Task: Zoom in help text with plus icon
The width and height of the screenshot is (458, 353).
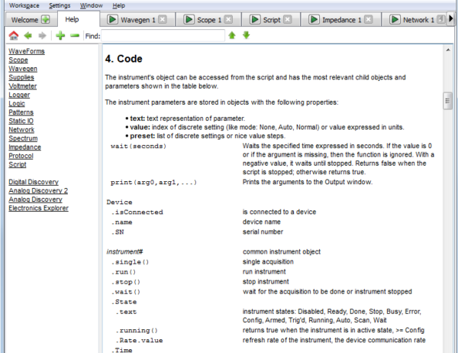Action: point(60,36)
